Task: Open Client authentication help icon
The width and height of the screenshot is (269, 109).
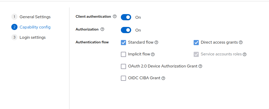Action: point(115,16)
